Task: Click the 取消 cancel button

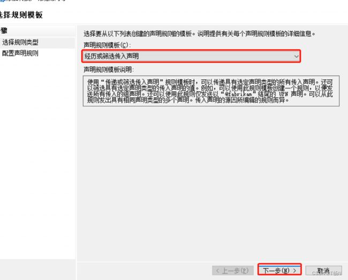Action: tap(323, 270)
